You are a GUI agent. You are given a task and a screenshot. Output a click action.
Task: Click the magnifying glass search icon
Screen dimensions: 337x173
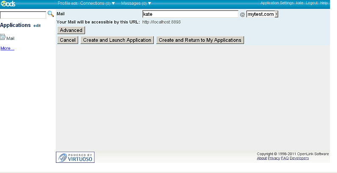point(51,14)
